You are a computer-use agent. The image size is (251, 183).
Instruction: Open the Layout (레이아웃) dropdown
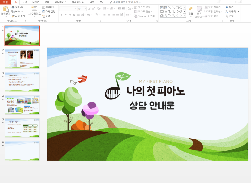pyautogui.click(x=49, y=7)
